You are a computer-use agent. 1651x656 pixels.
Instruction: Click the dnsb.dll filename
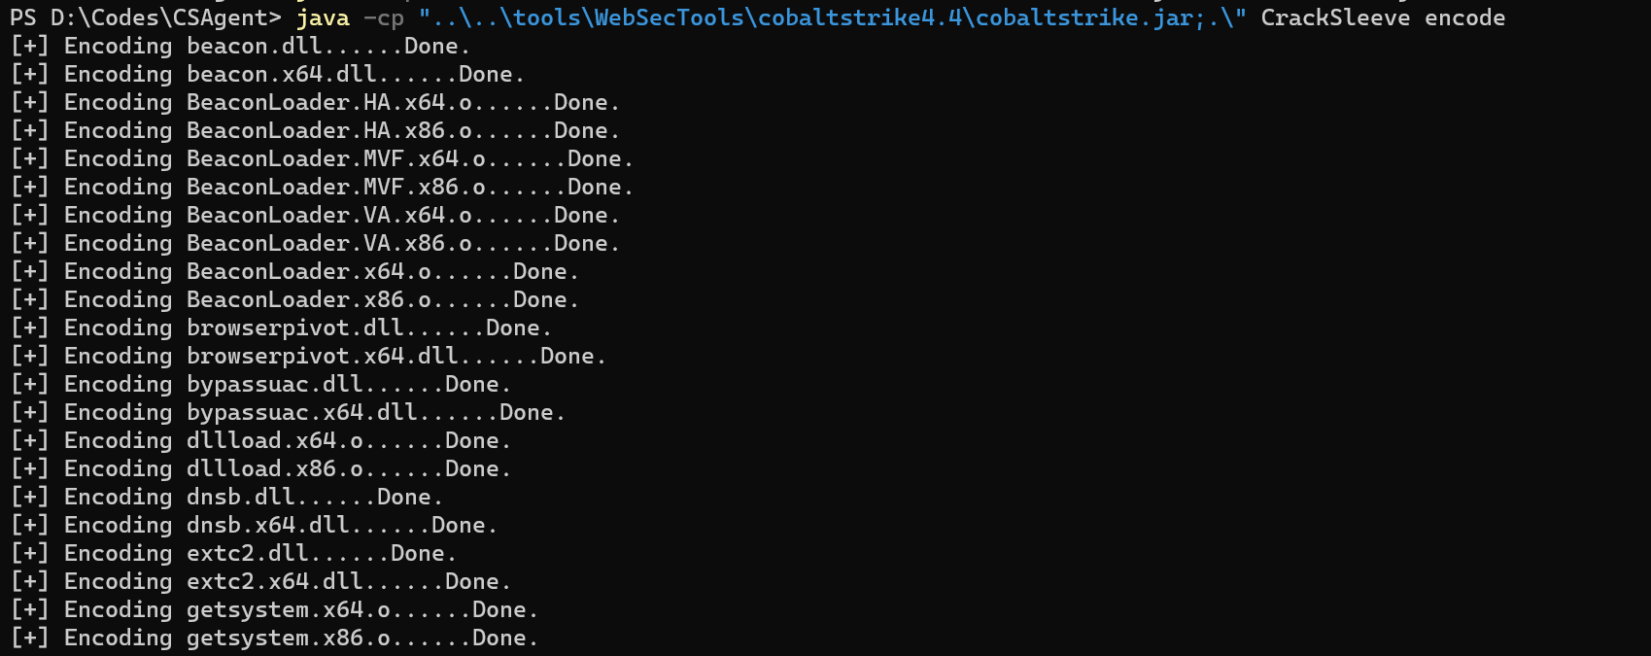tap(241, 498)
